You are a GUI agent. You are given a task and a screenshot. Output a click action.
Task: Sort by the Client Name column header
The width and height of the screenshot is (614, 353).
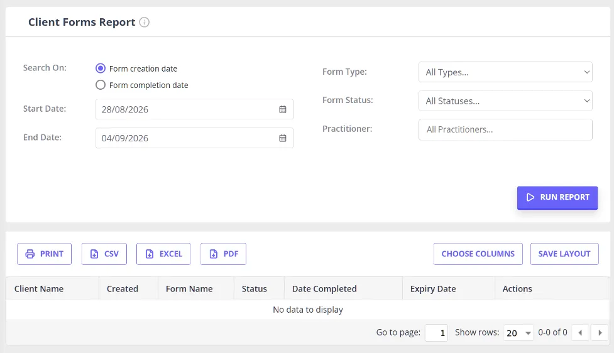pos(52,289)
